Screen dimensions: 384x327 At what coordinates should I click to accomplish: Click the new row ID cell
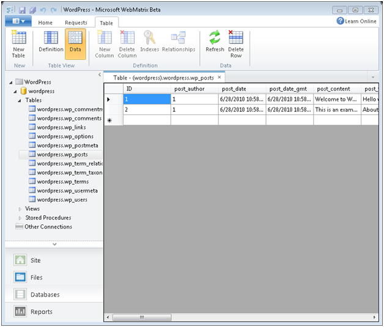coord(147,120)
